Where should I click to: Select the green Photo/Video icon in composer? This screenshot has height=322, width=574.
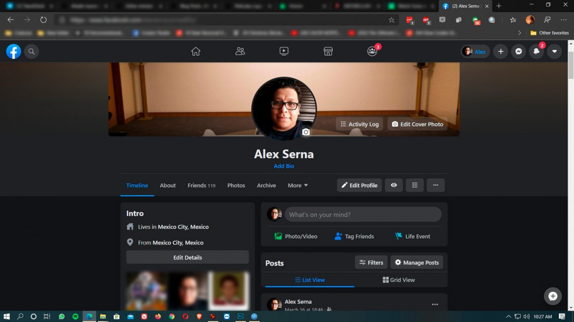coord(278,236)
